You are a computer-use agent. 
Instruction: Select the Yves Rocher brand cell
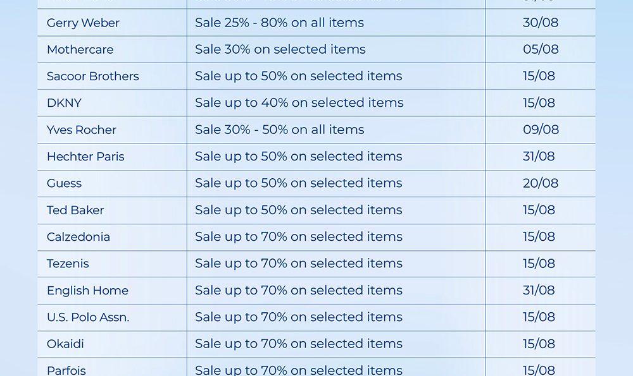81,130
